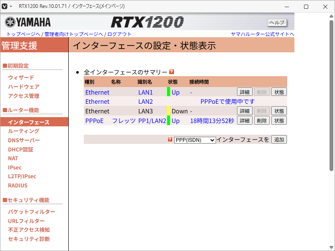Viewport: 335px width, 251px height.
Task: Click the Down status text of LAN3
Action: coord(180,111)
